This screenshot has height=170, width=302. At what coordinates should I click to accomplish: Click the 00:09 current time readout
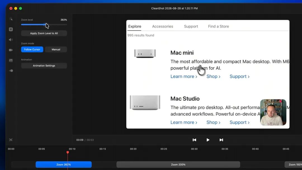80,140
